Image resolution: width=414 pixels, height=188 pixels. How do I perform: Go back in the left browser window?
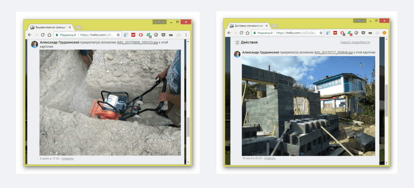(30, 35)
